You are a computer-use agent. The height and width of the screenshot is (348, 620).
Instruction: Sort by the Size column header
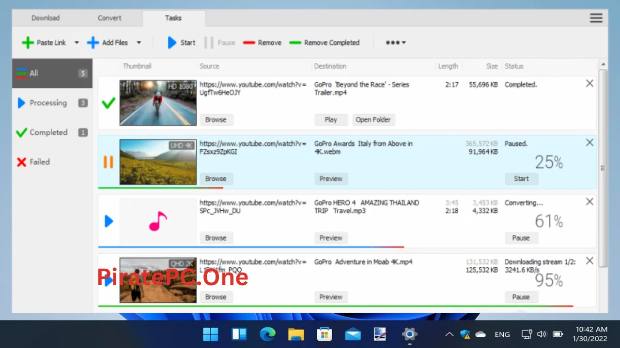click(x=492, y=66)
